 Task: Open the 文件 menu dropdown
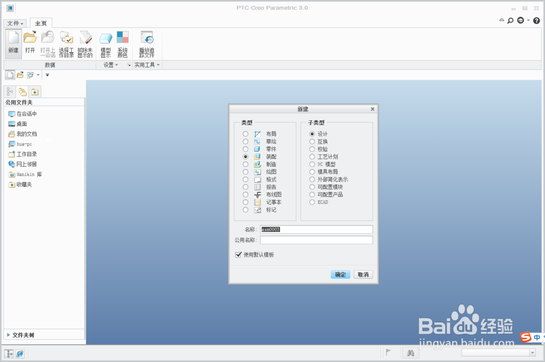15,23
